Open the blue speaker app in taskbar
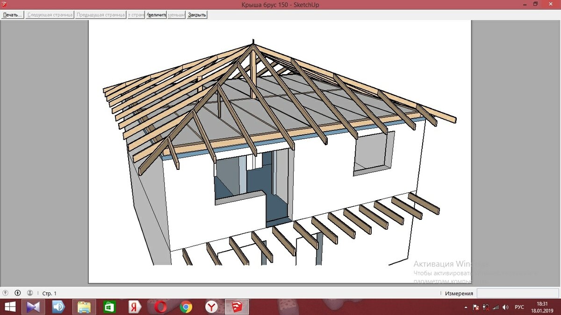Image resolution: width=561 pixels, height=315 pixels. tap(58, 307)
